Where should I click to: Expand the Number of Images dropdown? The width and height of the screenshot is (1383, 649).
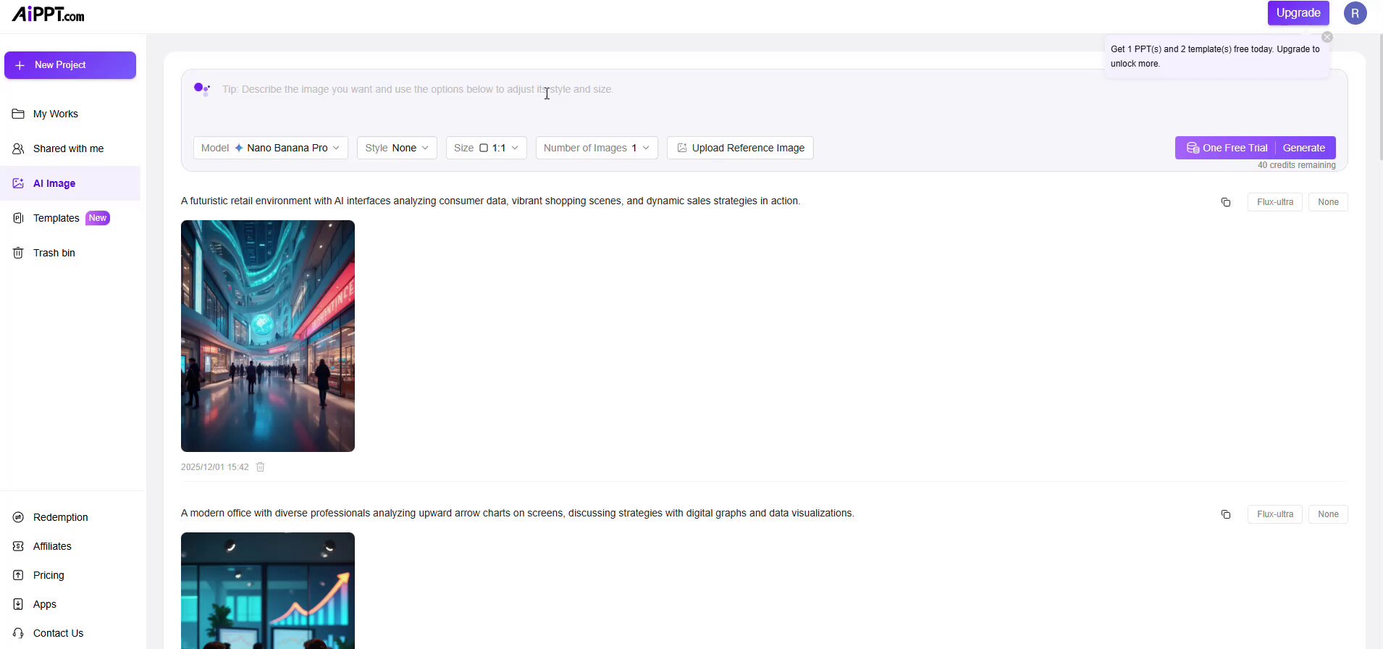(x=596, y=148)
